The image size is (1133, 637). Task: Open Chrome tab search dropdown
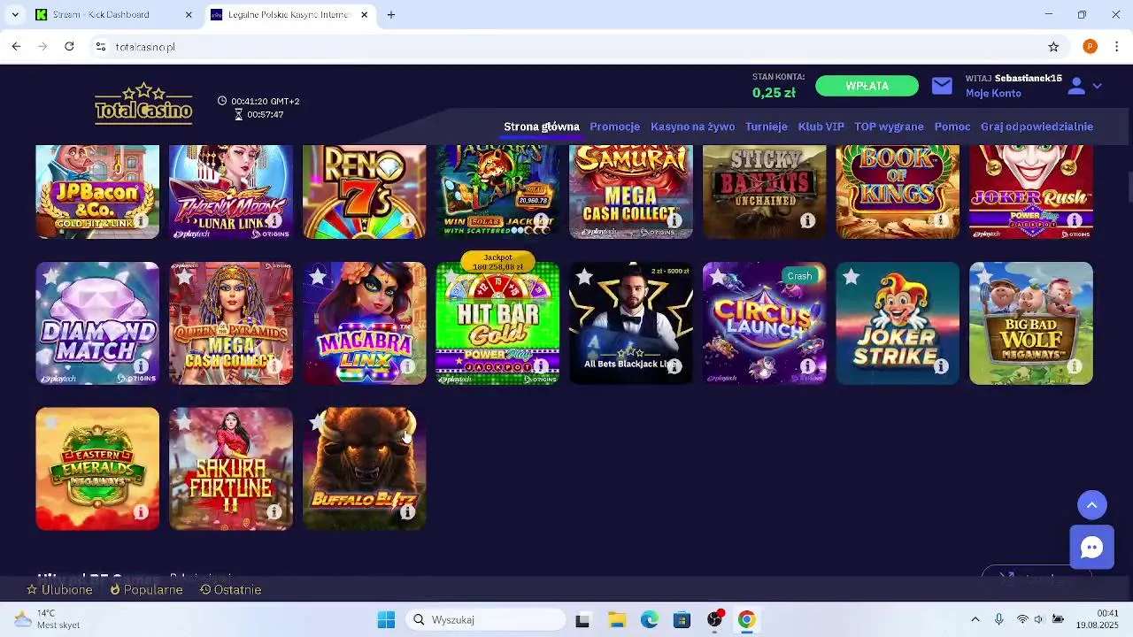pyautogui.click(x=15, y=15)
